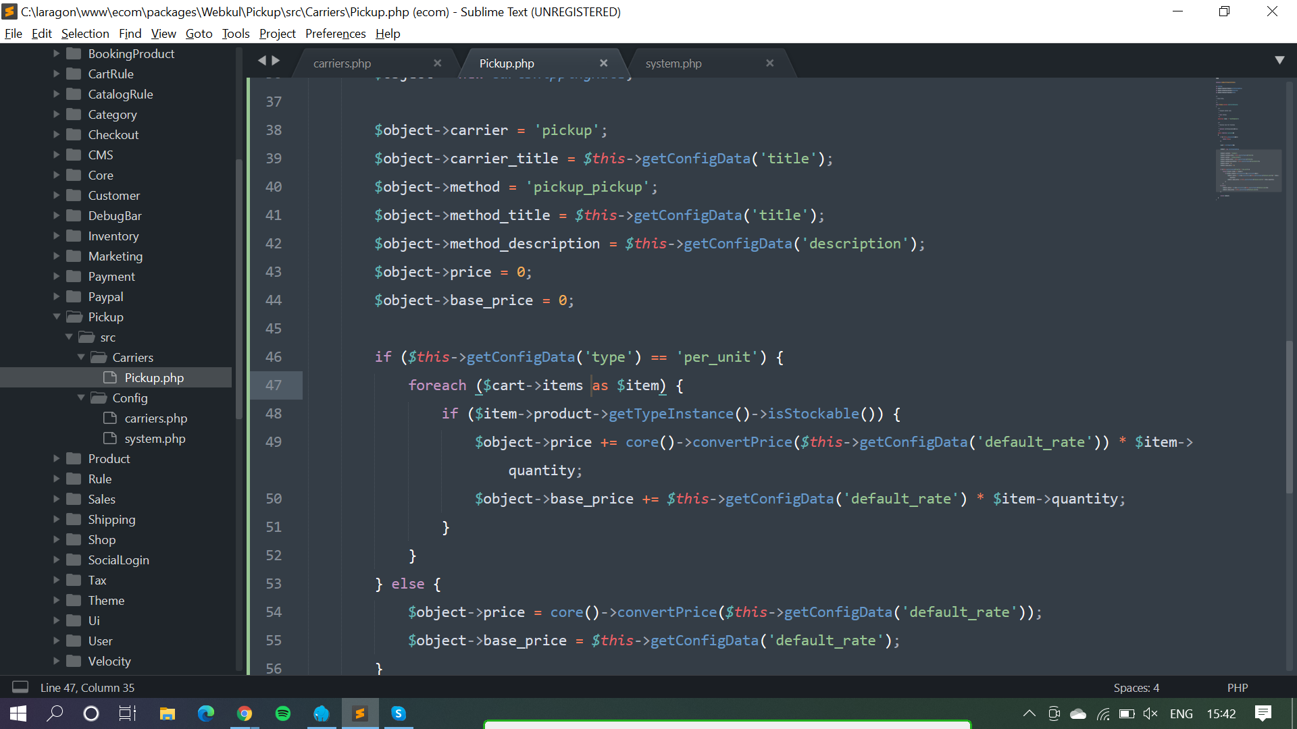Open Skype from the taskbar

(399, 713)
